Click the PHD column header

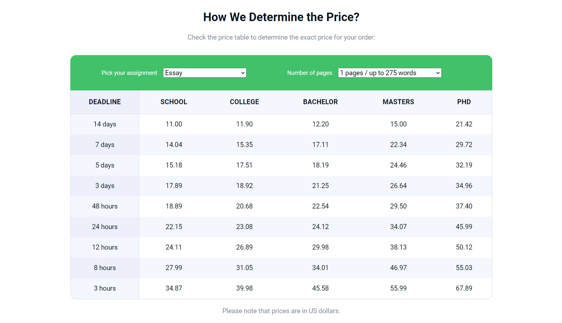[464, 102]
